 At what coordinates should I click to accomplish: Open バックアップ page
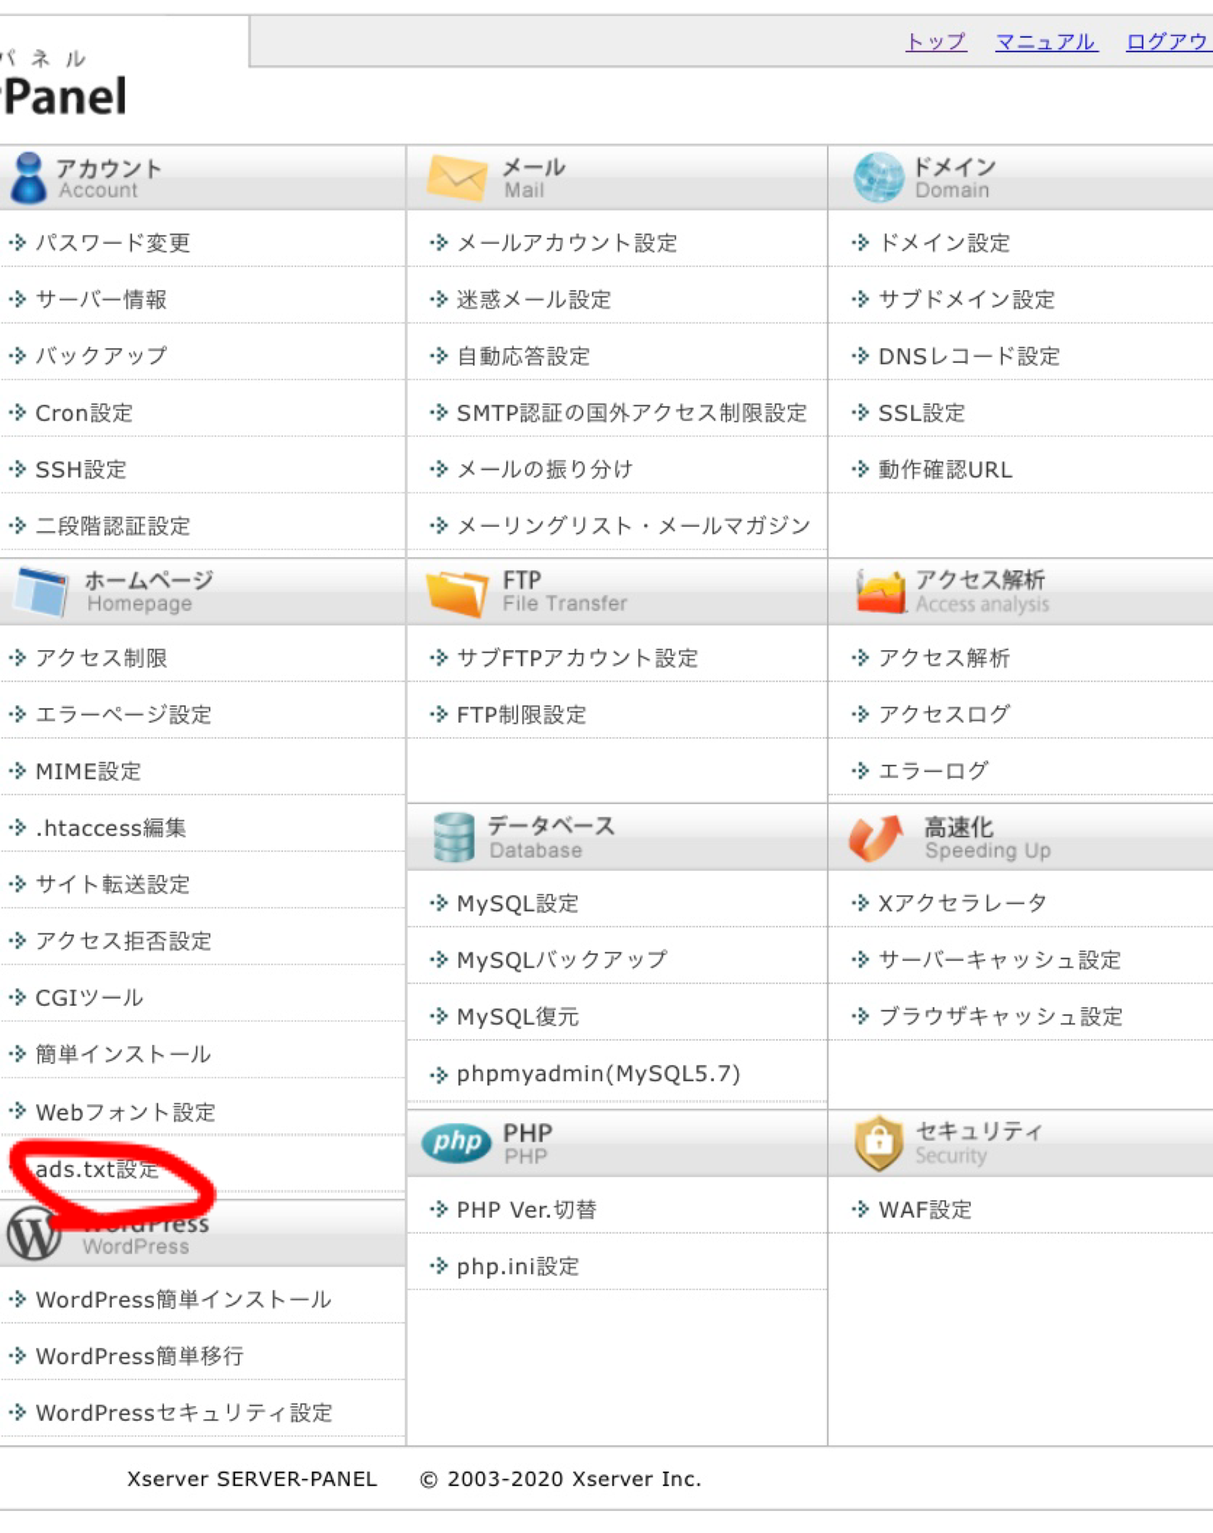pyautogui.click(x=101, y=355)
